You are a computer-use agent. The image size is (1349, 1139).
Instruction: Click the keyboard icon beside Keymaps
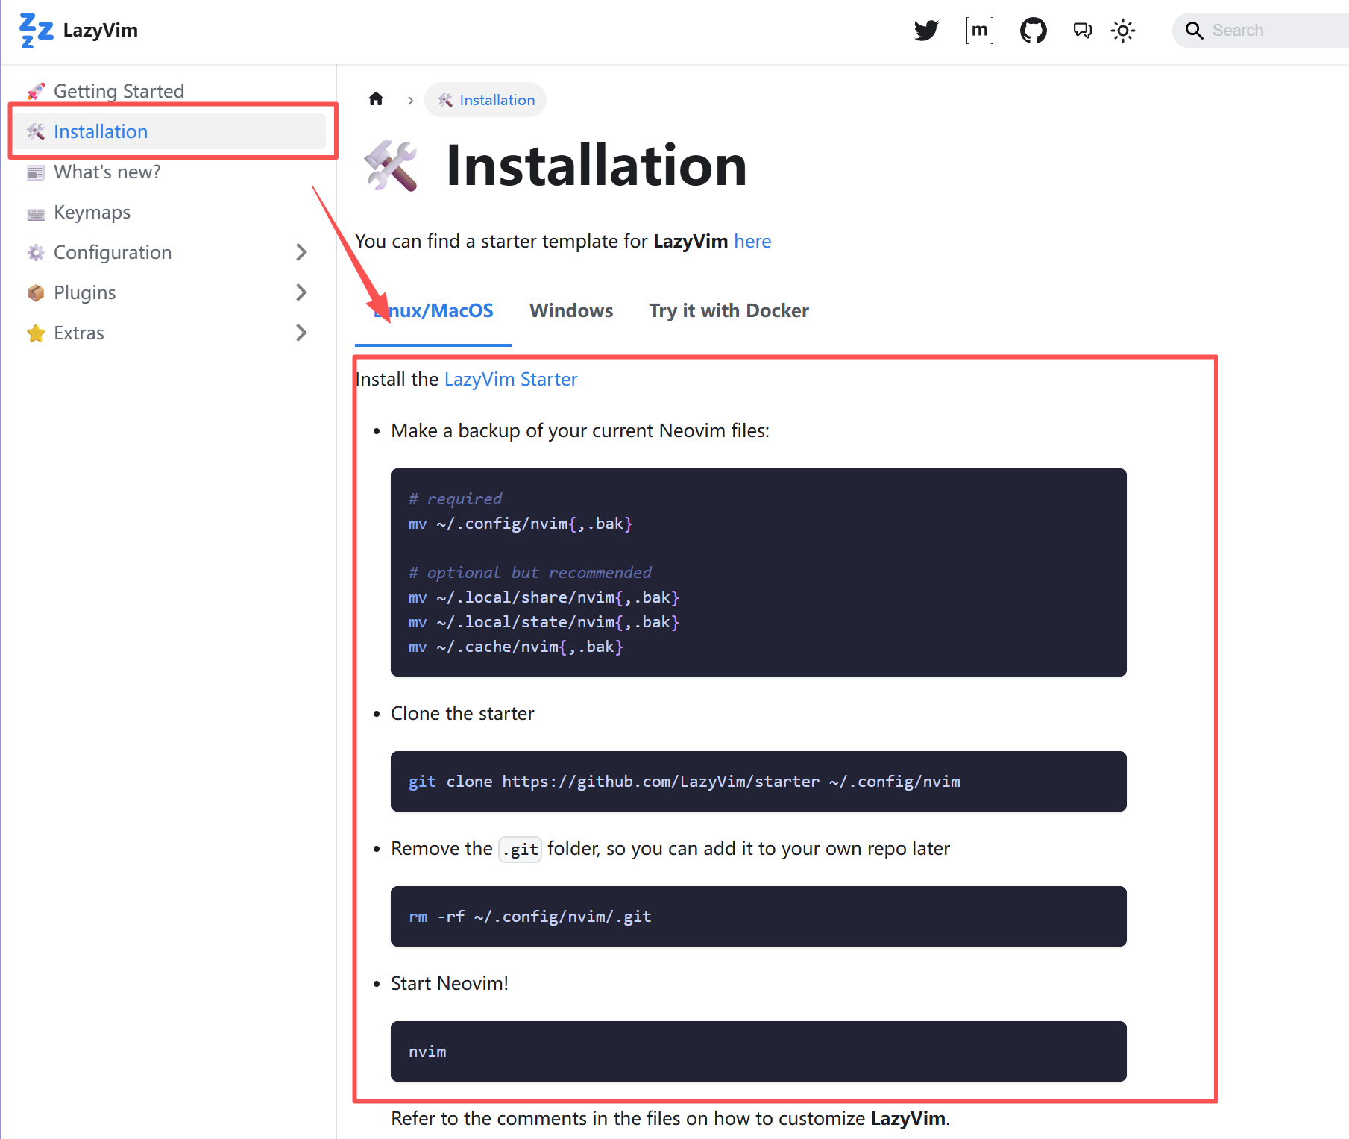click(x=36, y=214)
